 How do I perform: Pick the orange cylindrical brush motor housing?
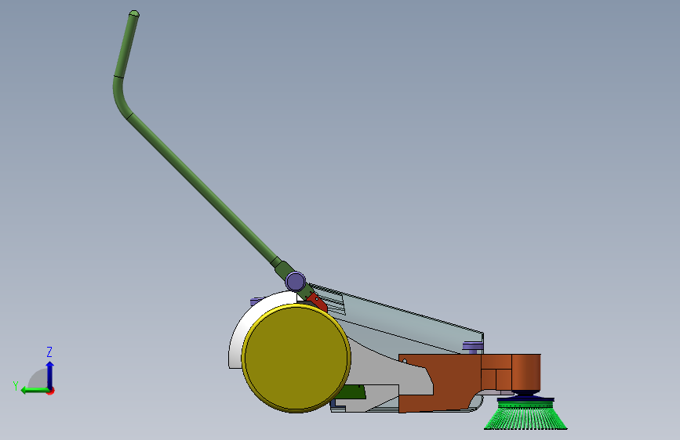526,372
